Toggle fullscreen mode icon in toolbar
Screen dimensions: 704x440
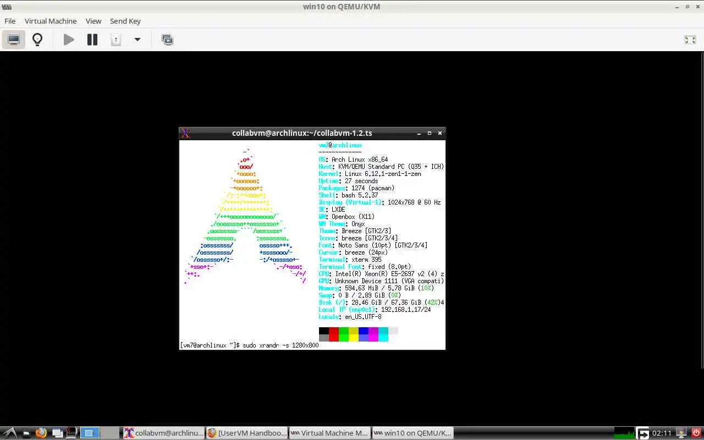point(690,40)
